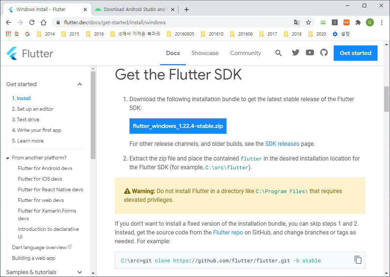Collapse the 'Get started' sidebar section

pos(80,84)
